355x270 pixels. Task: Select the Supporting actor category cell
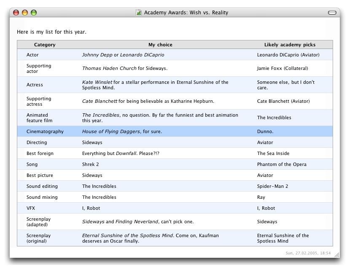click(39, 69)
